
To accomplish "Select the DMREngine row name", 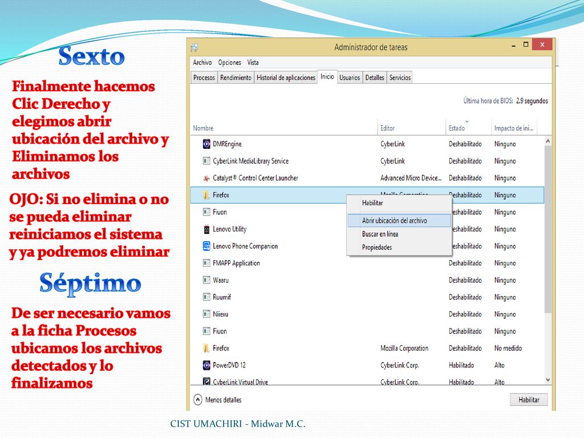I will pos(227,144).
